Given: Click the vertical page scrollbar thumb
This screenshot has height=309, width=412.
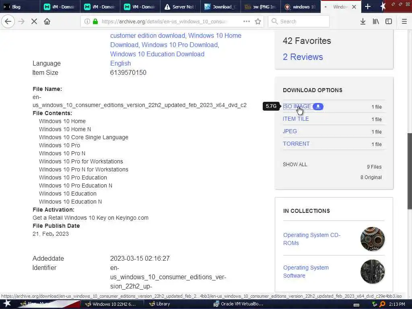Looking at the screenshot, I should click(410, 171).
